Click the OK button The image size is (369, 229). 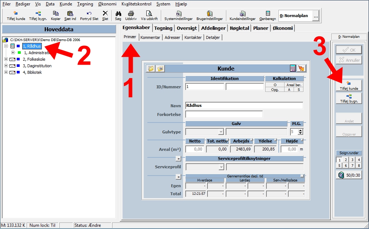349,50
